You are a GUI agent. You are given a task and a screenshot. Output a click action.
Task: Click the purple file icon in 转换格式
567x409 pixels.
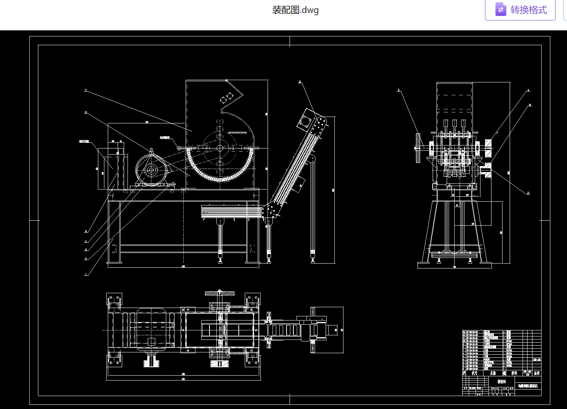coord(501,9)
